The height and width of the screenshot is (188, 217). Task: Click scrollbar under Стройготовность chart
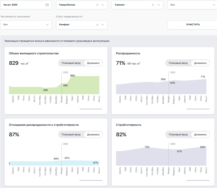198,180
